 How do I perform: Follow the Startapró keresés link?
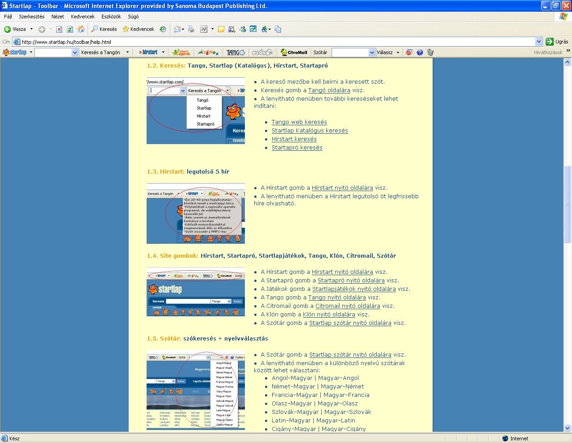click(297, 148)
